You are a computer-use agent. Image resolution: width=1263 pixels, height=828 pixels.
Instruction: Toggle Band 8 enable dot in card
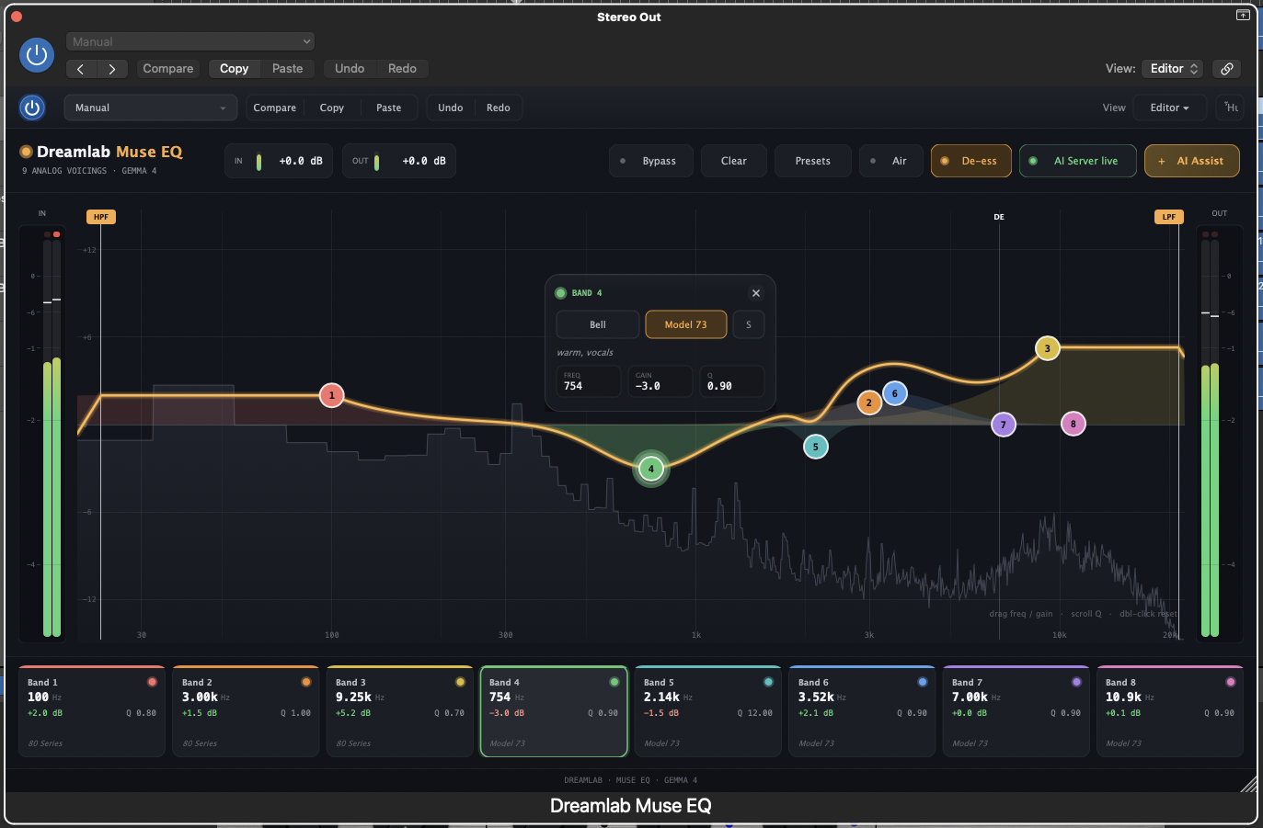[1231, 682]
